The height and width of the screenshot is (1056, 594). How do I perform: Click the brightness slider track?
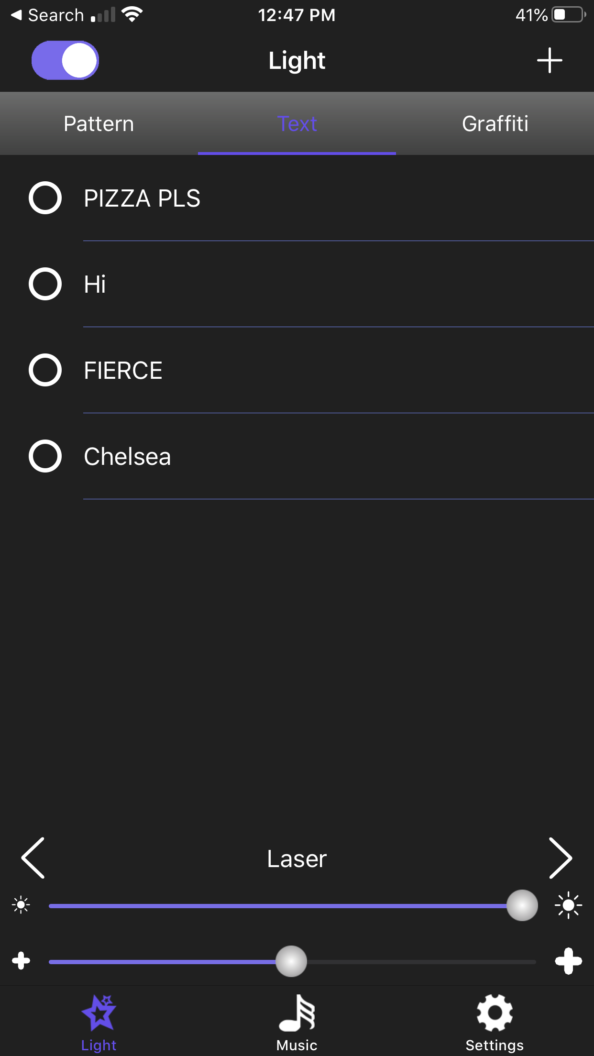pyautogui.click(x=292, y=905)
